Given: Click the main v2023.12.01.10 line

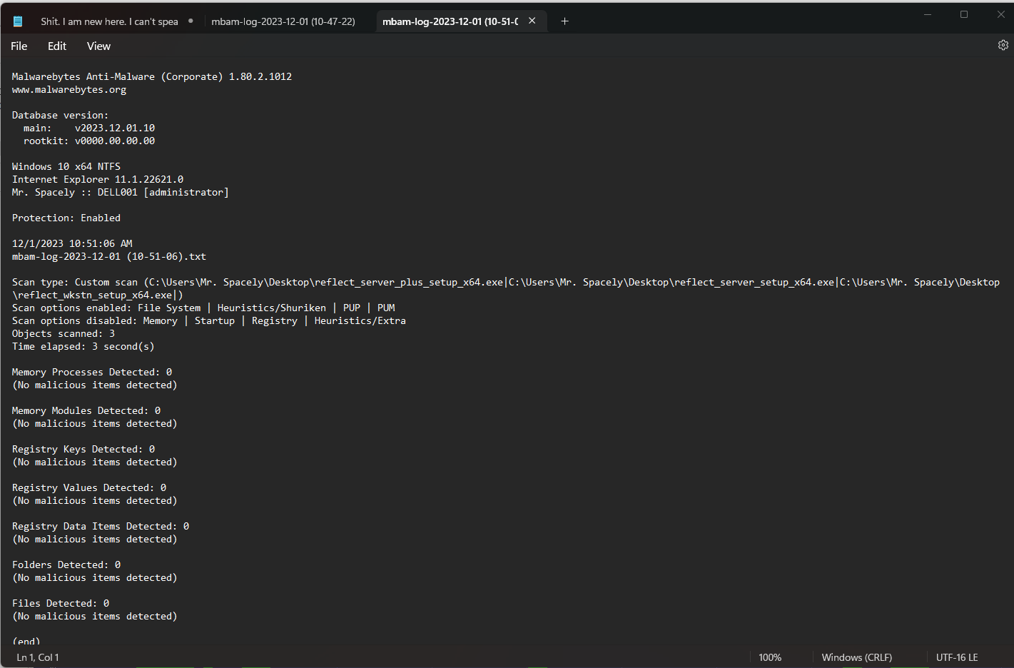Looking at the screenshot, I should [89, 128].
